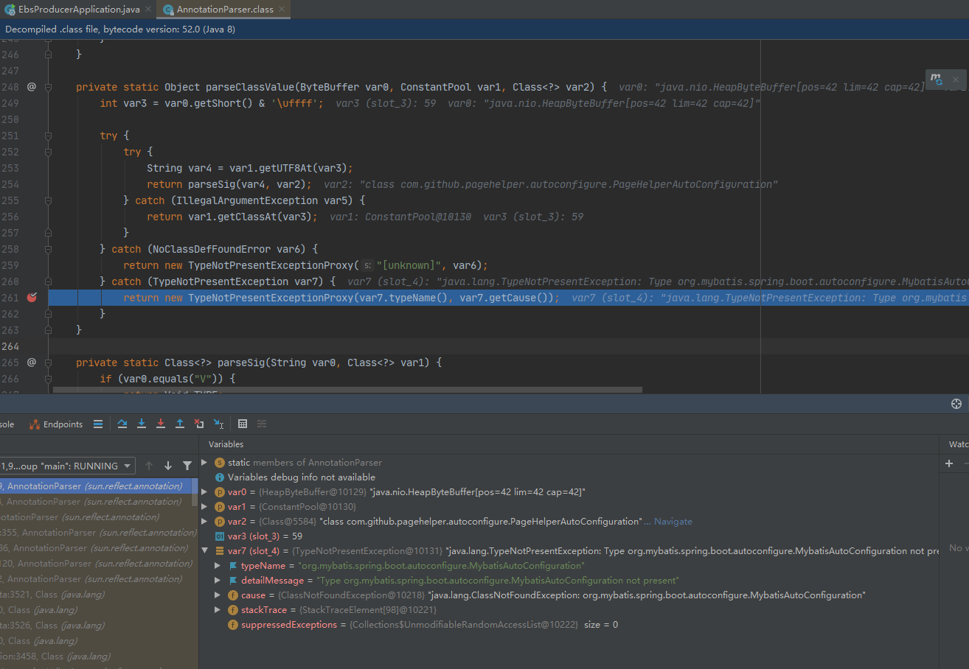Viewport: 969px width, 669px height.
Task: Click the Variables panel header
Action: click(226, 444)
